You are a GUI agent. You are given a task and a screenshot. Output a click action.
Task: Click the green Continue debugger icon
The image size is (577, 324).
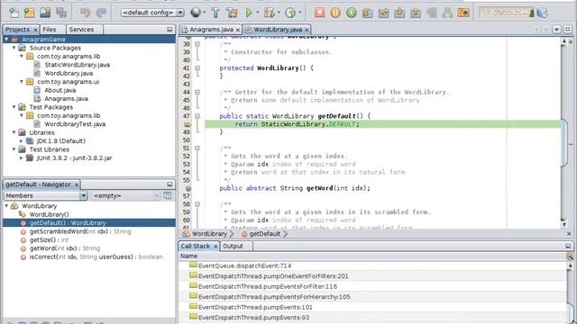click(x=352, y=13)
